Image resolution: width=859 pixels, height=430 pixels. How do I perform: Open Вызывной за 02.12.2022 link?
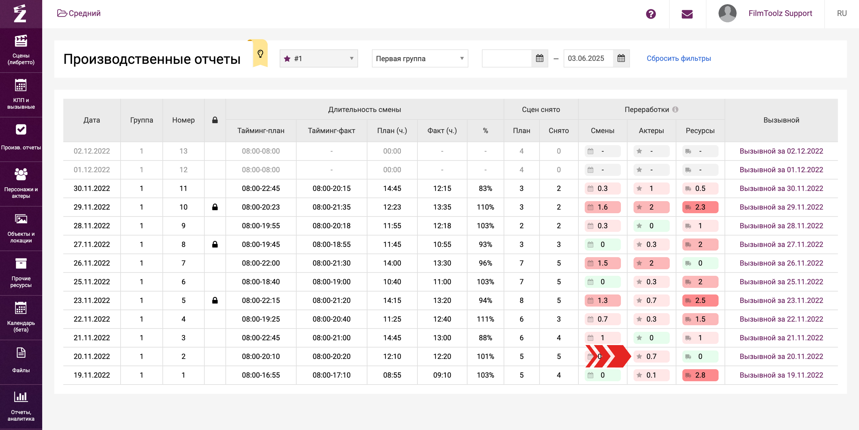pyautogui.click(x=781, y=151)
